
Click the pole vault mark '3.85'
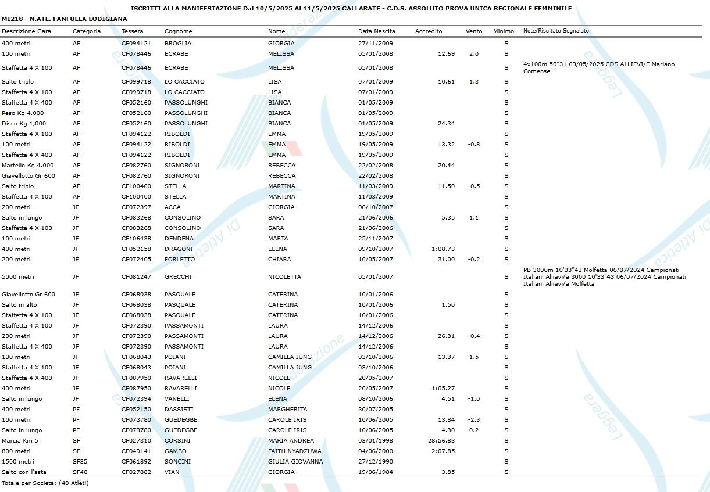tap(449, 472)
